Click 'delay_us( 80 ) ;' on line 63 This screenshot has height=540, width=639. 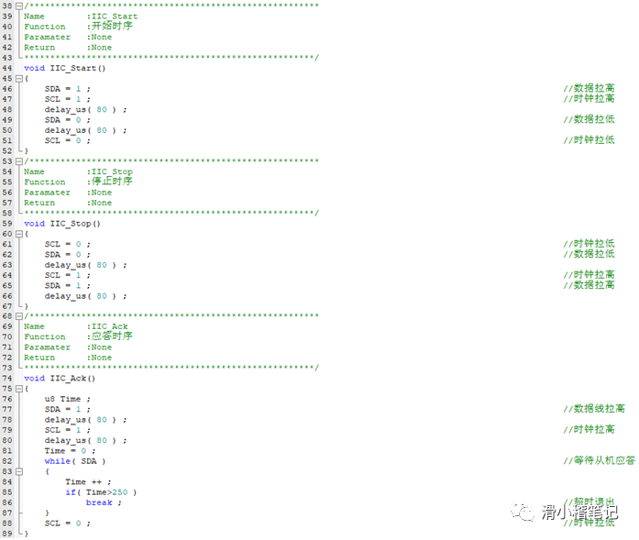click(x=85, y=265)
